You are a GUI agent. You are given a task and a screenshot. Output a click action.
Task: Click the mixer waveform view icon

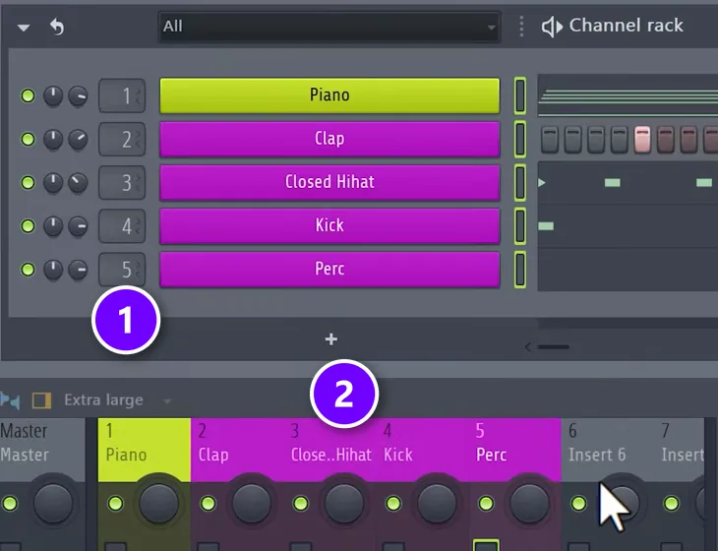pos(10,399)
